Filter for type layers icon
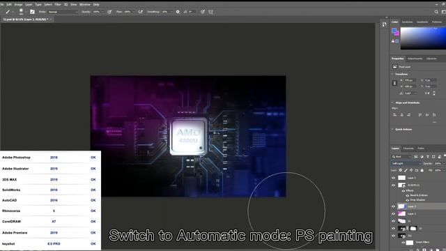 [x=427, y=156]
